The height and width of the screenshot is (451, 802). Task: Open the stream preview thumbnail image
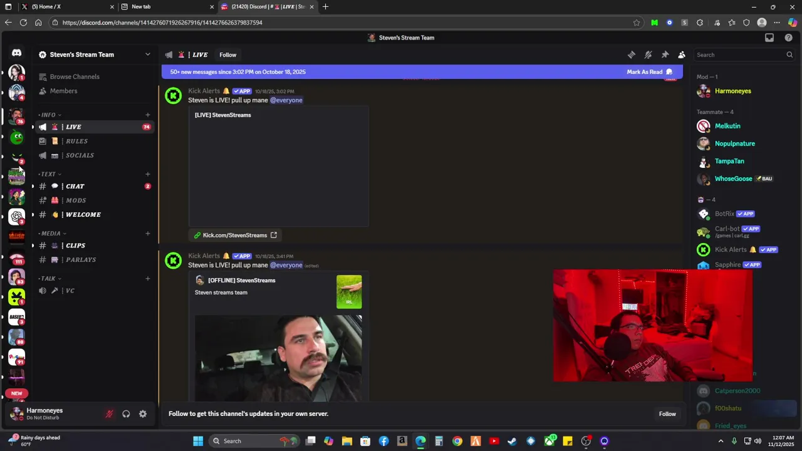pyautogui.click(x=278, y=358)
